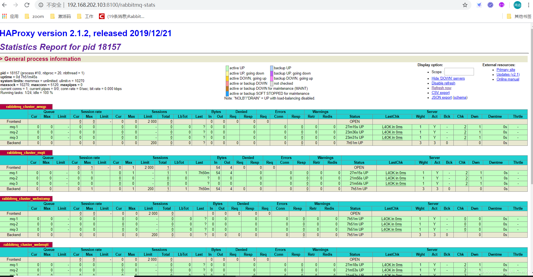
Task: Click Refresh now link
Action: 441,88
